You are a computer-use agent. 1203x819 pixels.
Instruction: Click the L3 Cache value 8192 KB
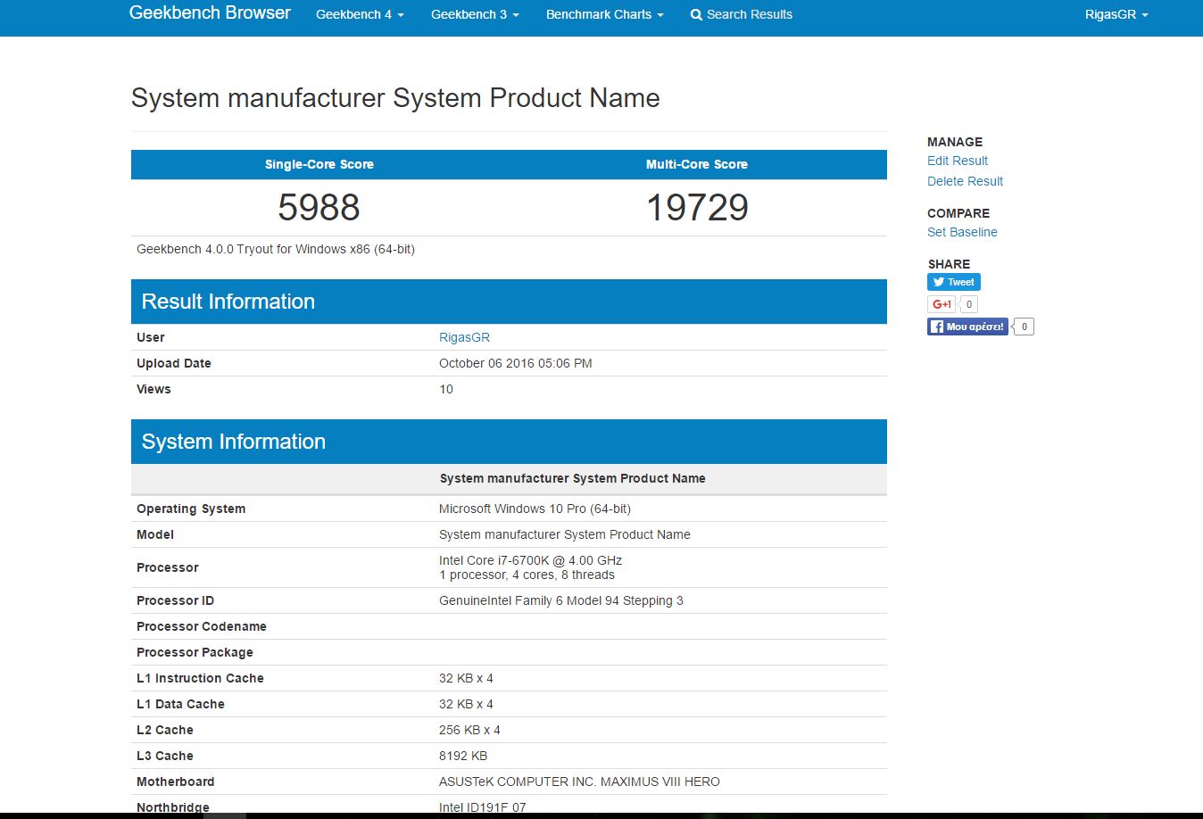pos(463,756)
